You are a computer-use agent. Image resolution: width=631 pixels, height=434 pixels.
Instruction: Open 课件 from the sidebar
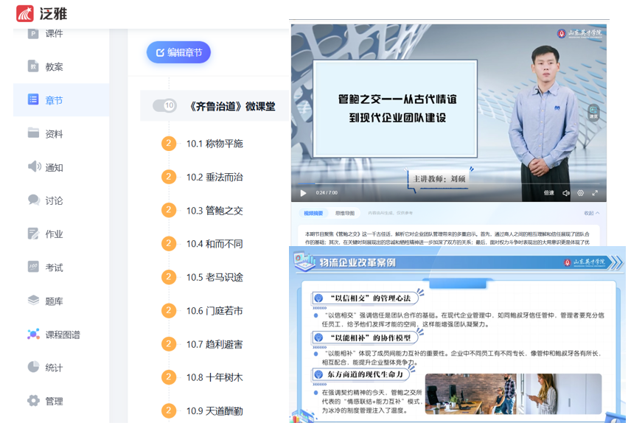pyautogui.click(x=55, y=34)
